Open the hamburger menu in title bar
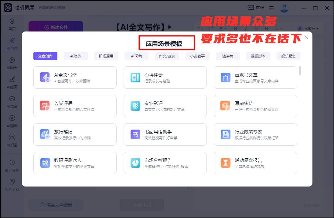334x218 pixels. tap(271, 8)
